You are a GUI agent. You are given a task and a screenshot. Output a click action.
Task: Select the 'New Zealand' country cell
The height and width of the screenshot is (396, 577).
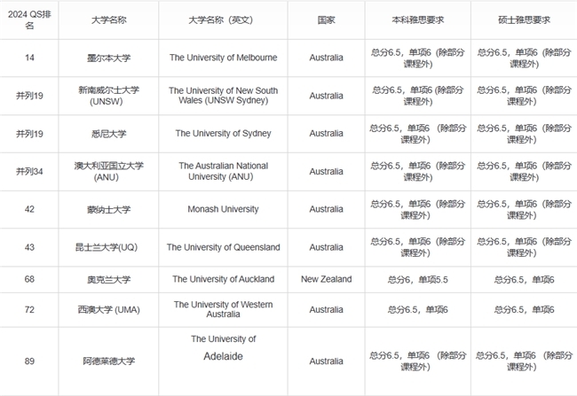(x=326, y=280)
